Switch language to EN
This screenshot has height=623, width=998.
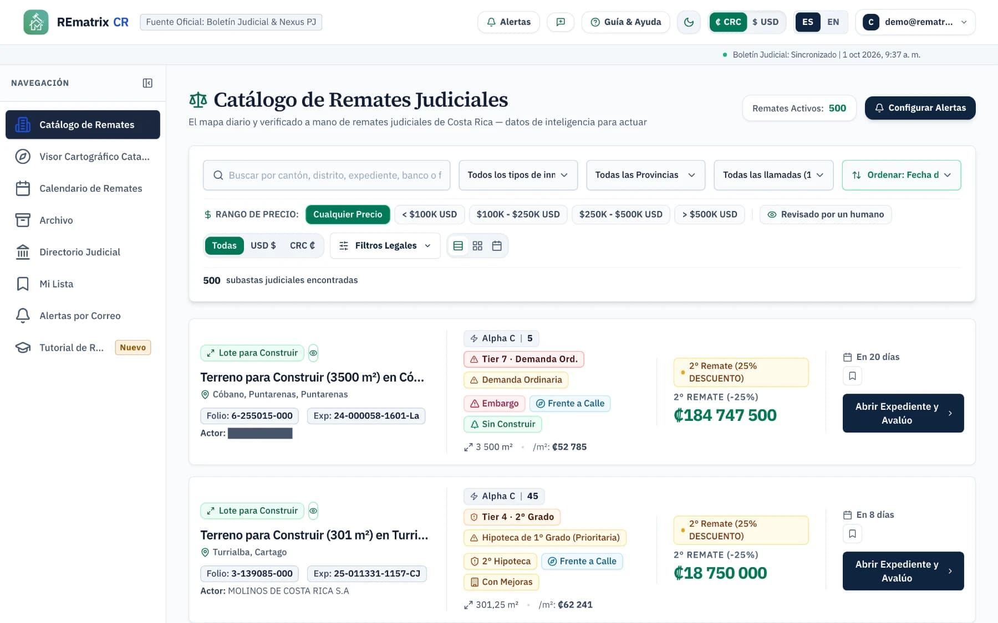click(x=833, y=22)
